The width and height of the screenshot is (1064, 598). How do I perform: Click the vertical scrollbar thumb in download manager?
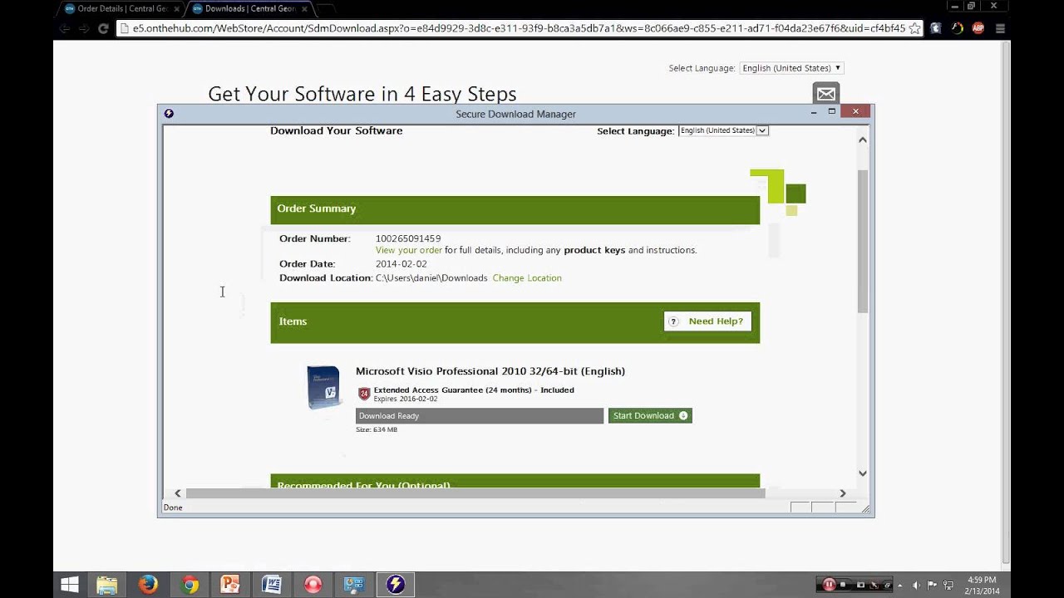862,241
